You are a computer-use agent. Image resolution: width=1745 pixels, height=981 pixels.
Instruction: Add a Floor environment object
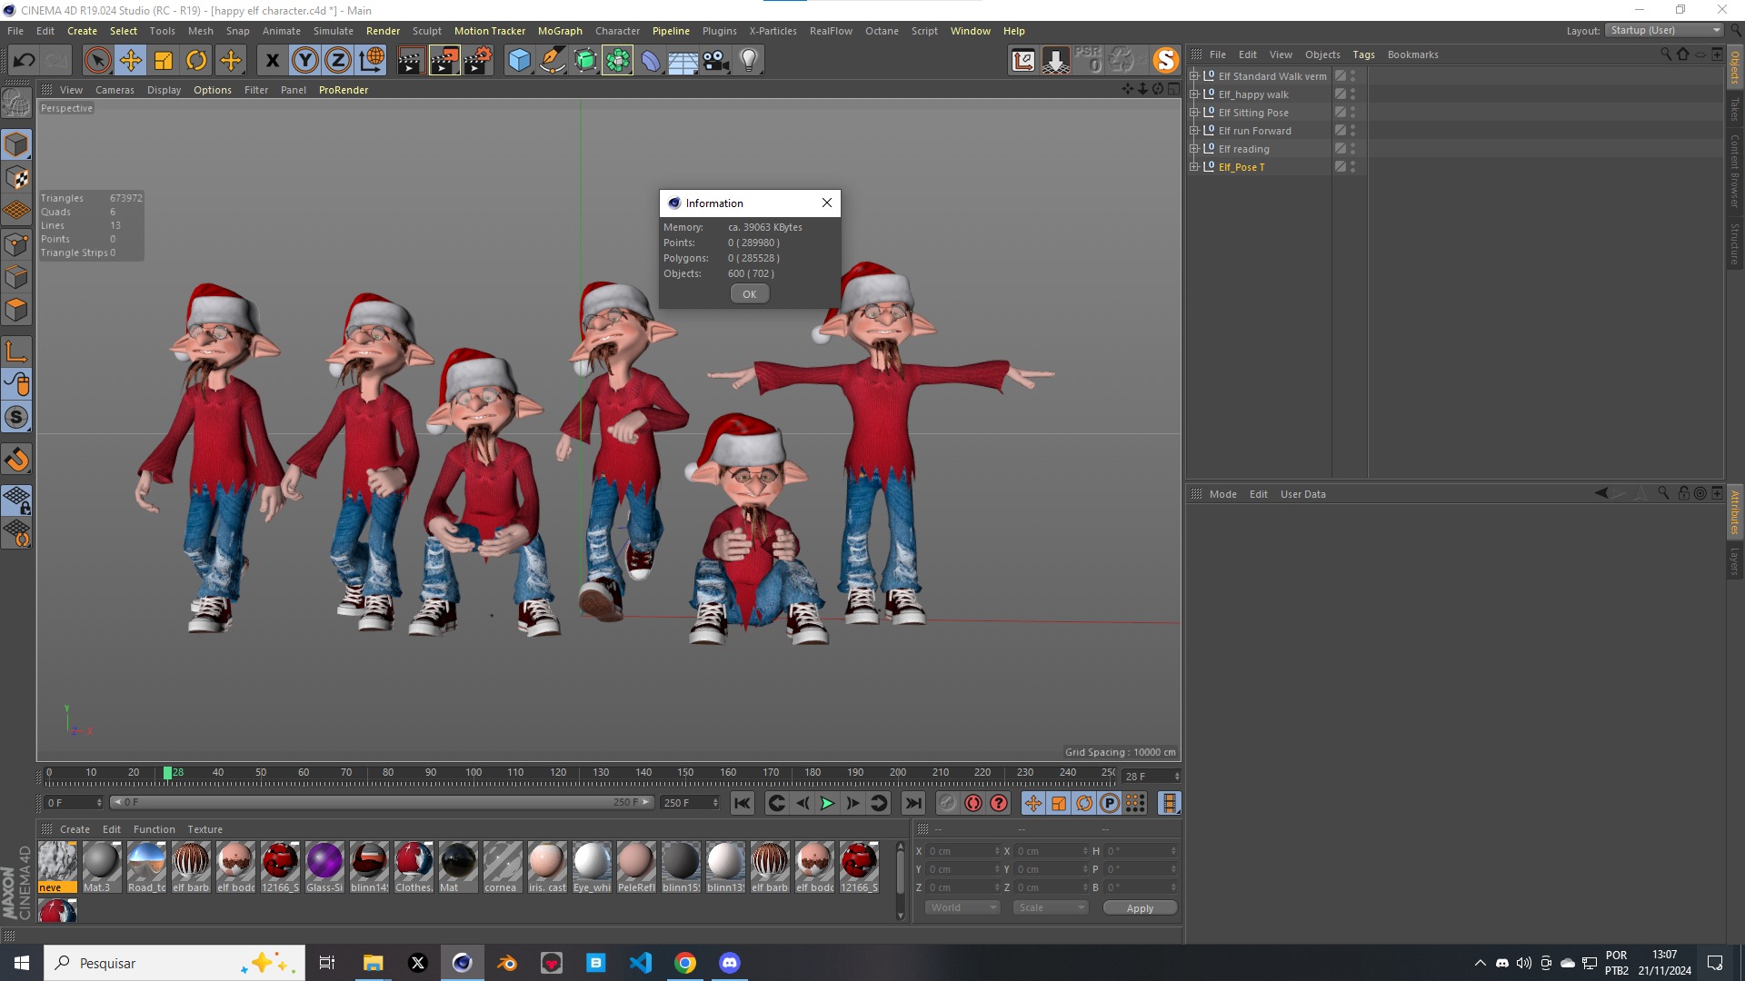(x=683, y=61)
